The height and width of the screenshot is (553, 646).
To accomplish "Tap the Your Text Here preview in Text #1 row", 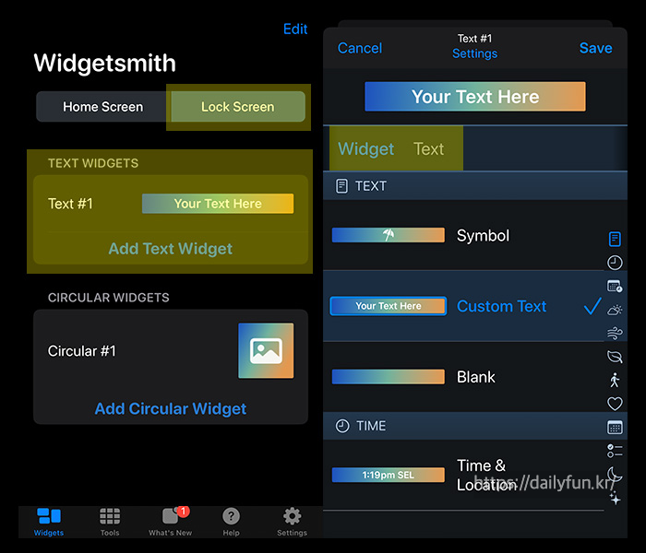I will tap(218, 204).
